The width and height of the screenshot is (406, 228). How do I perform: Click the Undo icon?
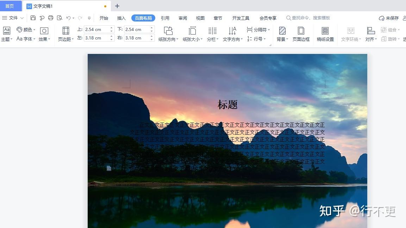pos(68,18)
